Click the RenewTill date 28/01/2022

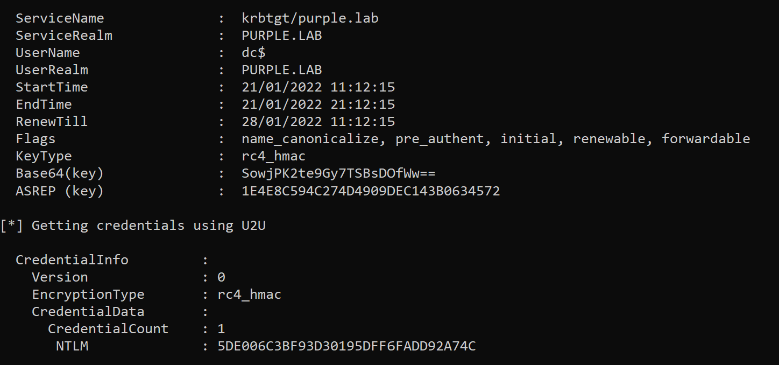282,122
